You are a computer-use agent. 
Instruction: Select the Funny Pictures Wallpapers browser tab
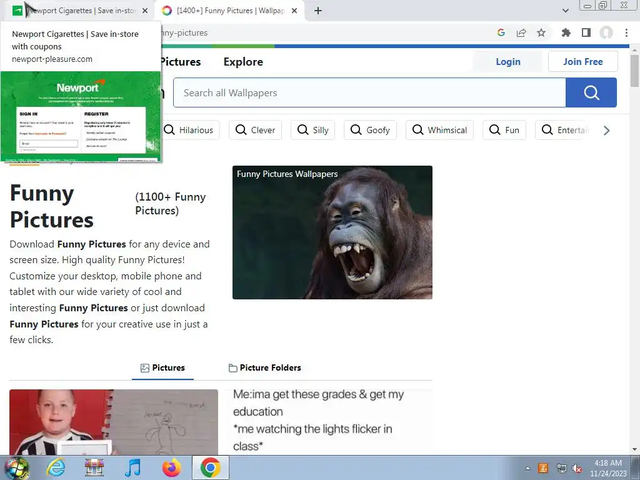click(230, 11)
